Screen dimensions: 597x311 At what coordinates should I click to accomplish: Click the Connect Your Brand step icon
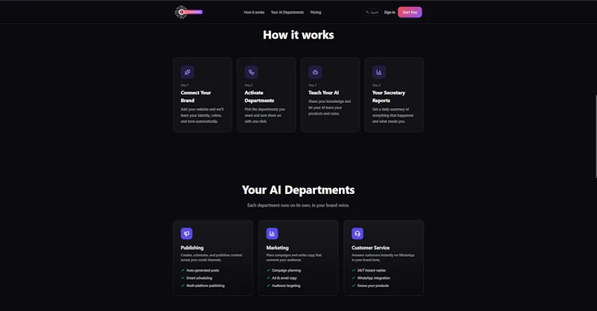pyautogui.click(x=187, y=72)
